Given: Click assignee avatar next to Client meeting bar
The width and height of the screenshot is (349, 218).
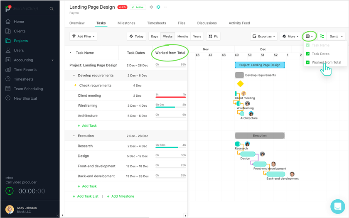Looking at the screenshot, I should pyautogui.click(x=243, y=93).
